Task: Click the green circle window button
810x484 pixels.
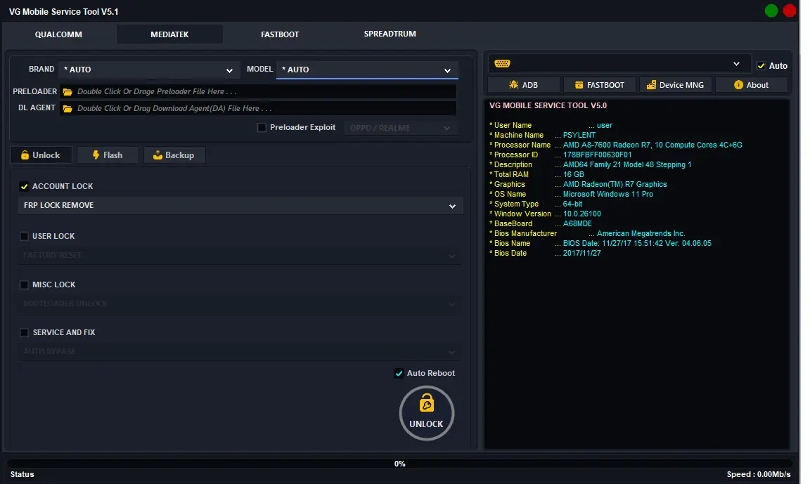Action: click(771, 11)
